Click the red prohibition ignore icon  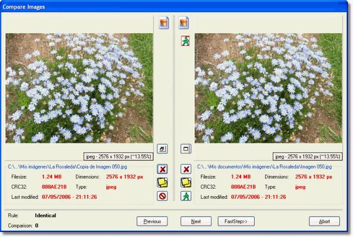click(162, 196)
